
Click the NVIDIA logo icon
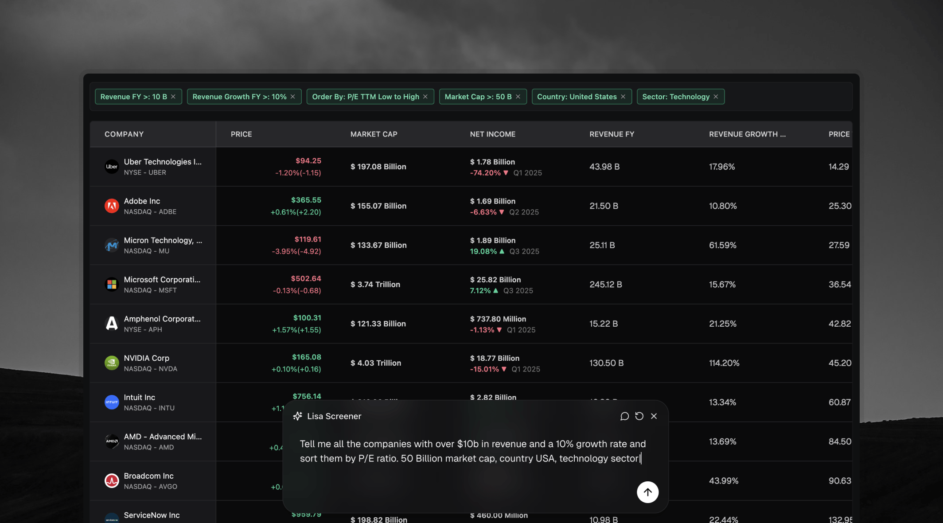112,363
